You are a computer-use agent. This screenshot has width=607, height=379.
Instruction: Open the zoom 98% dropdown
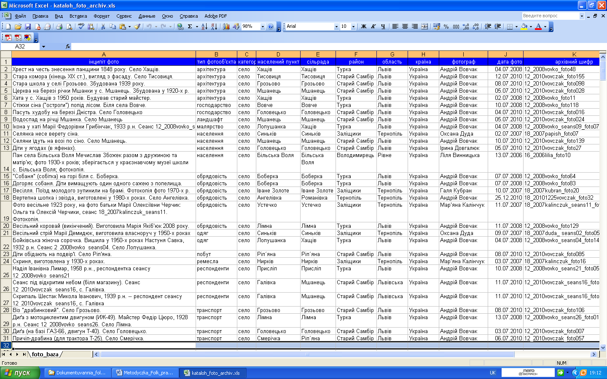point(263,27)
